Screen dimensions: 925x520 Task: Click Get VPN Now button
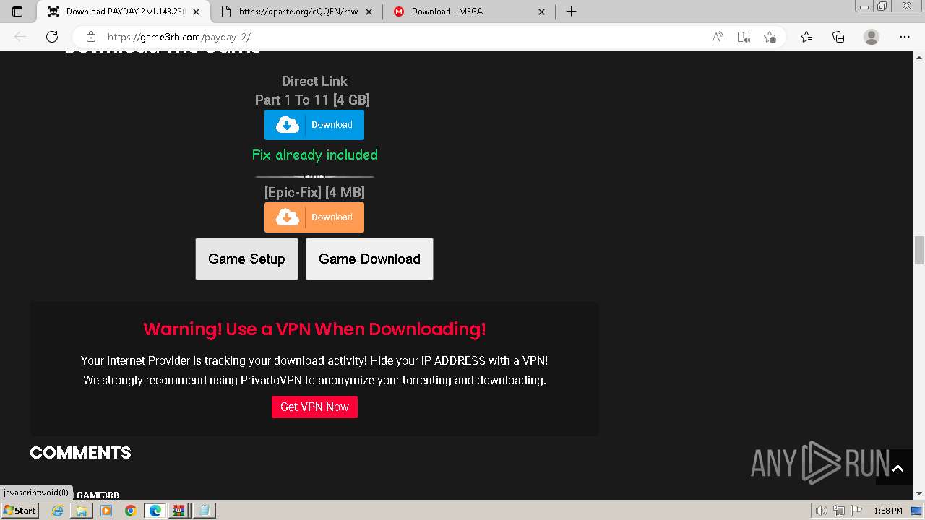314,407
